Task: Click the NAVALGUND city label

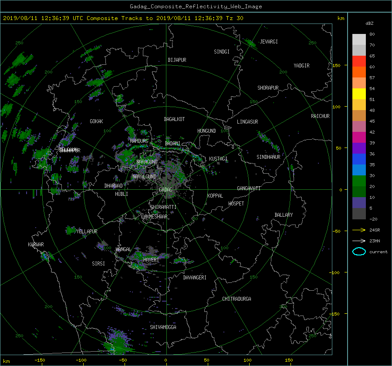Action: [x=144, y=177]
